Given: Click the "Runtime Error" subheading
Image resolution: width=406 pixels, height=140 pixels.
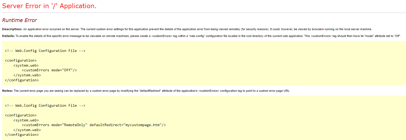Looking at the screenshot, I should click(19, 20).
